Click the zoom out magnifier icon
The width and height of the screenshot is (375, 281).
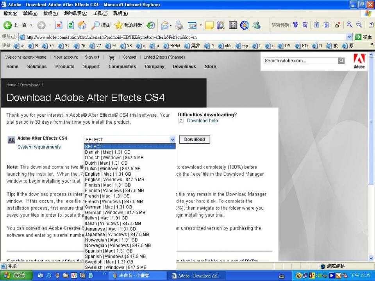coord(359,25)
